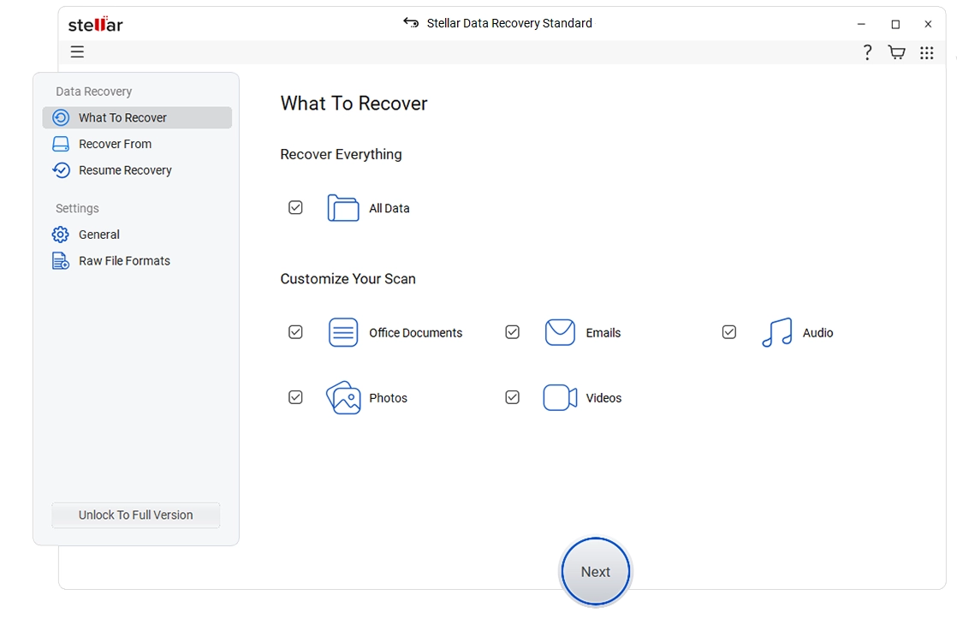Open the Emails envelope icon
The height and width of the screenshot is (619, 957).
point(560,332)
